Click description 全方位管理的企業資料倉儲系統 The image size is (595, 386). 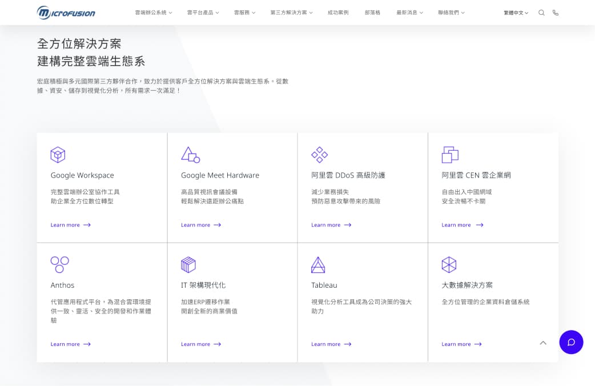coord(486,302)
